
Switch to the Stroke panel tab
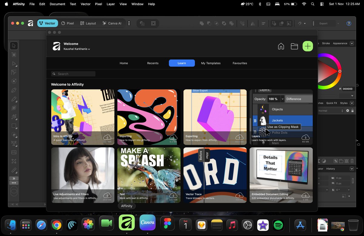(x=326, y=43)
